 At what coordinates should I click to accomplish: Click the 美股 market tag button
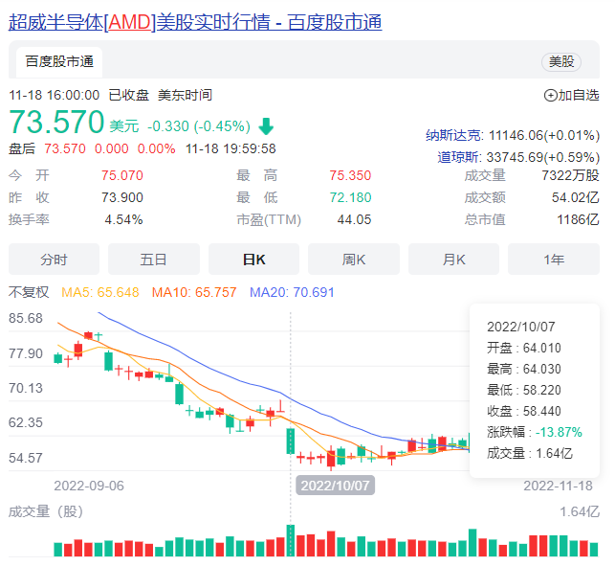[x=561, y=61]
